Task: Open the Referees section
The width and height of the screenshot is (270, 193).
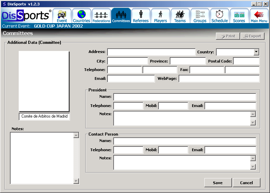Action: pos(141,16)
